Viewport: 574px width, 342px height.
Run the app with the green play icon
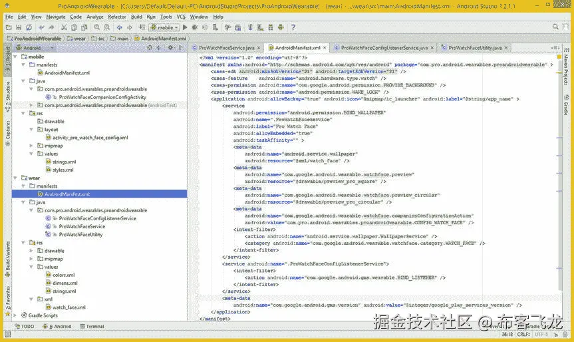[x=185, y=27]
